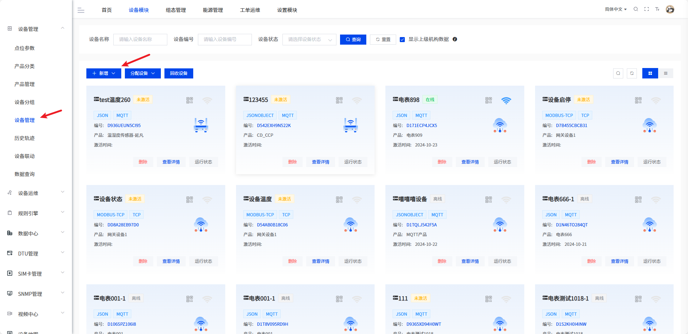Click cloud device image on 电表666-1 card
This screenshot has width=688, height=334.
pos(649,225)
